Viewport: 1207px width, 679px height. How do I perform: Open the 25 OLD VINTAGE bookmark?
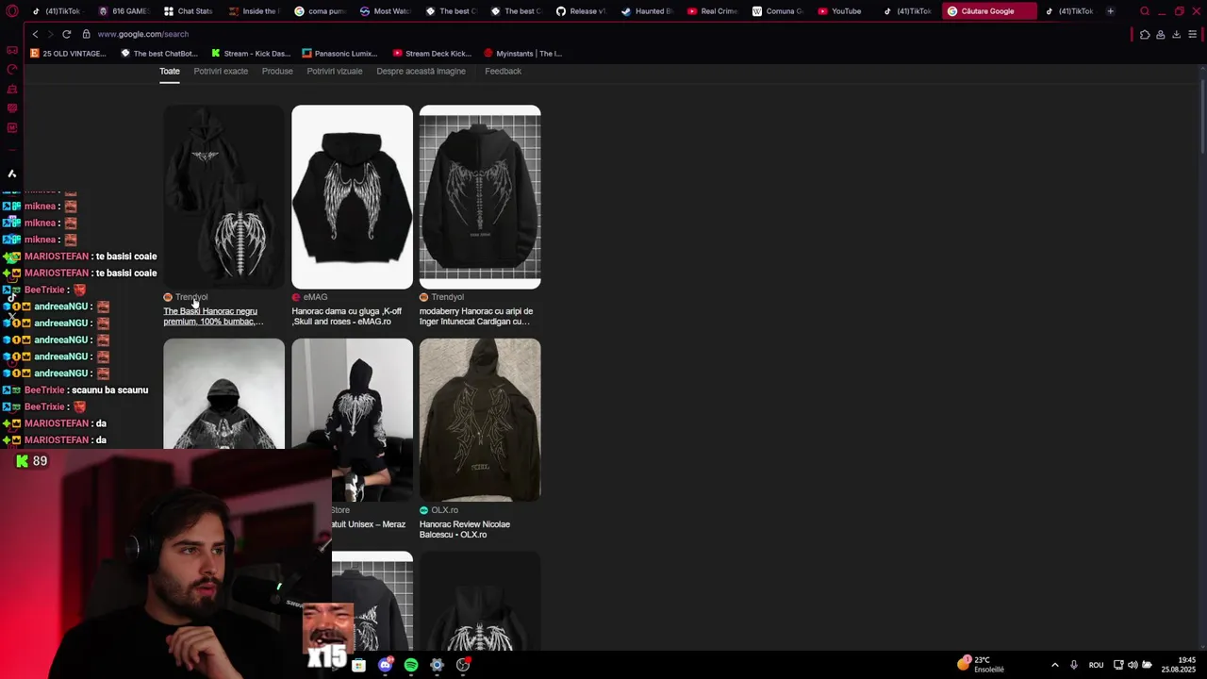tap(69, 54)
